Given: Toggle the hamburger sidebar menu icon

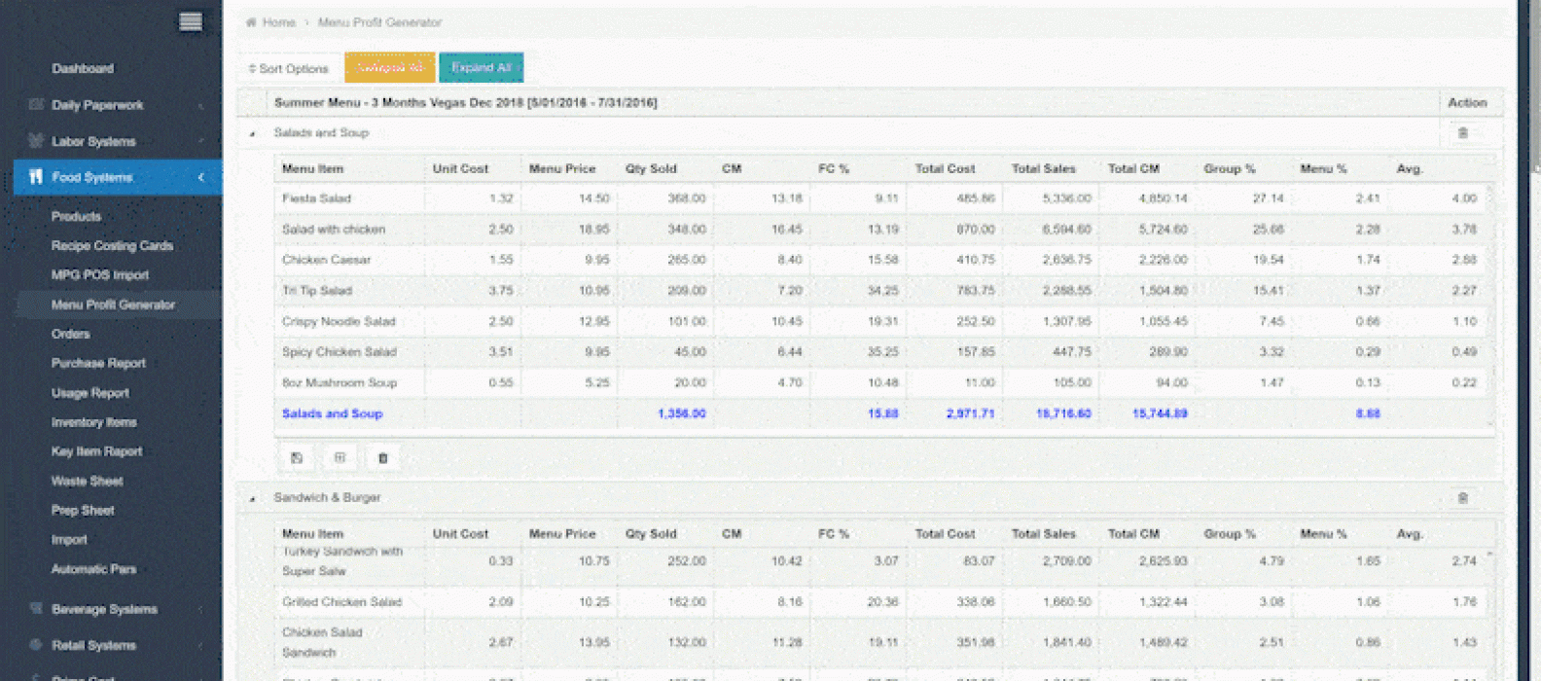Looking at the screenshot, I should [x=191, y=21].
